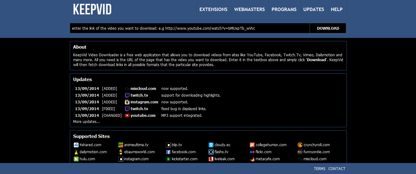Click the ebaumsworld.com site icon
416x174 pixels.
[x=121, y=152]
